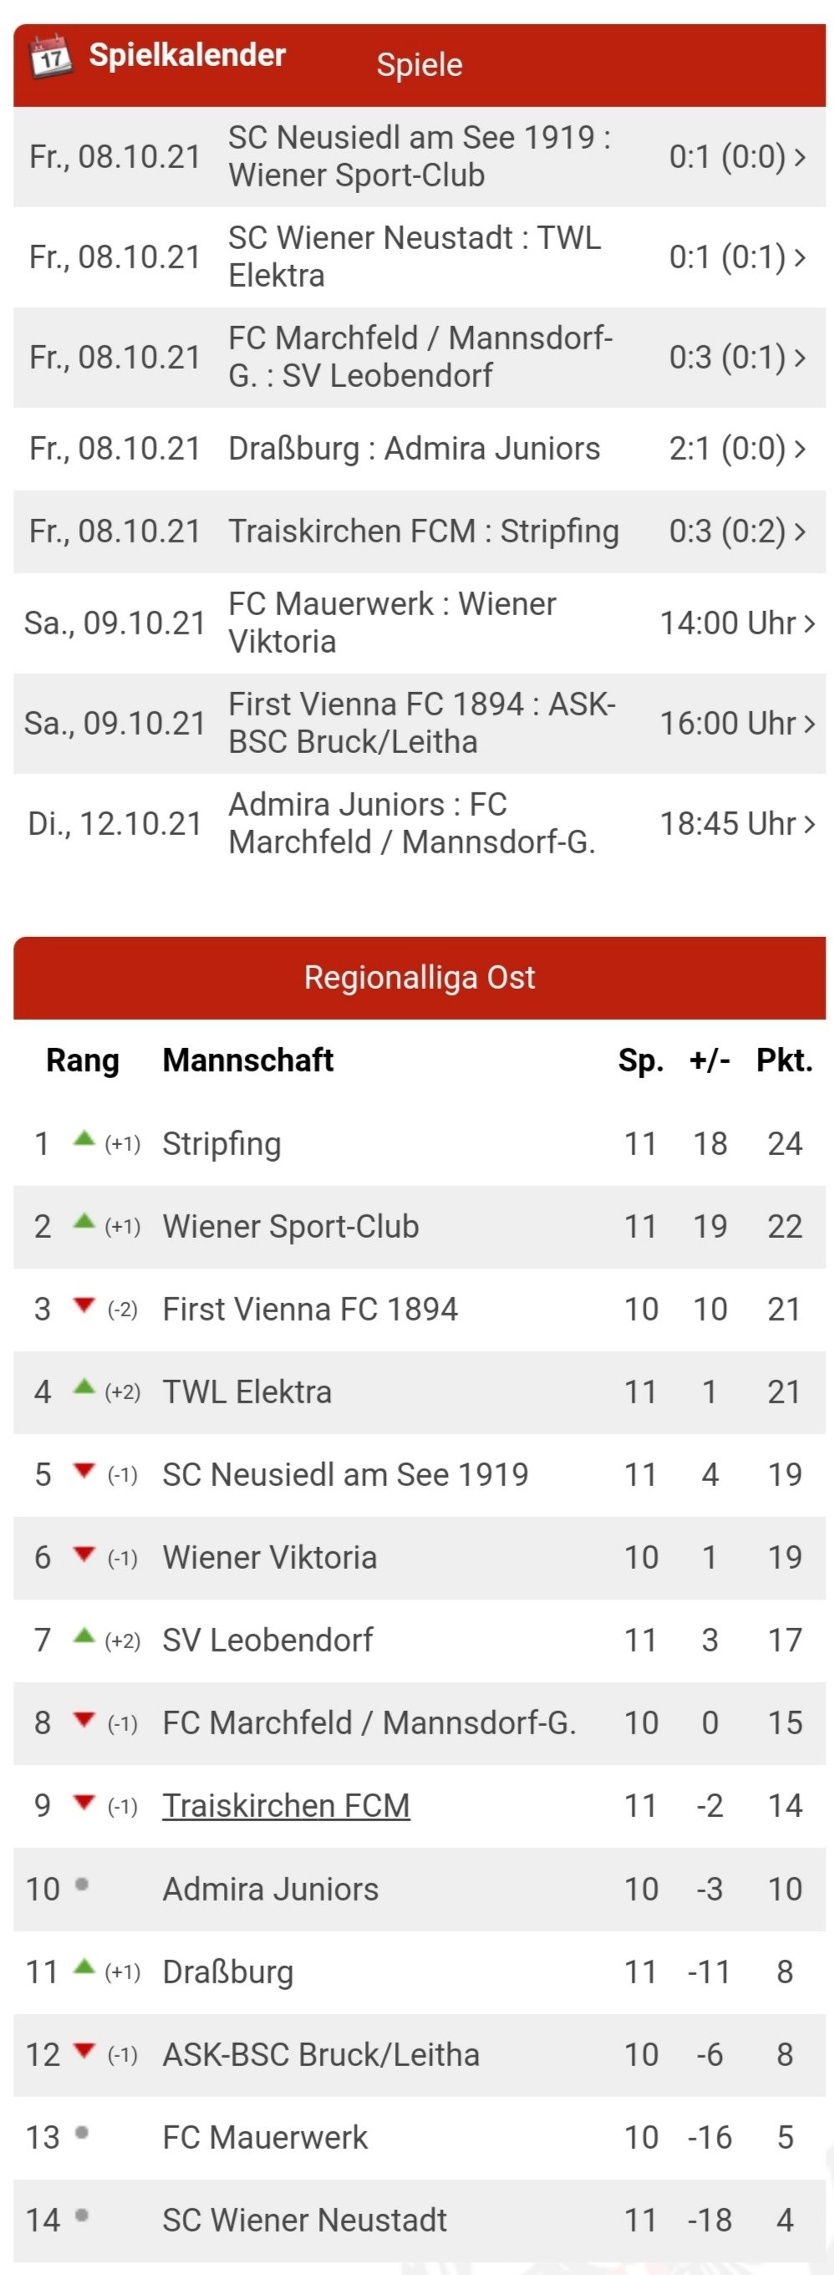Screen dimensions: 834x2275
Task: Click the 14:00 Uhr FC Mauerwerk match arrow
Action: click(808, 623)
